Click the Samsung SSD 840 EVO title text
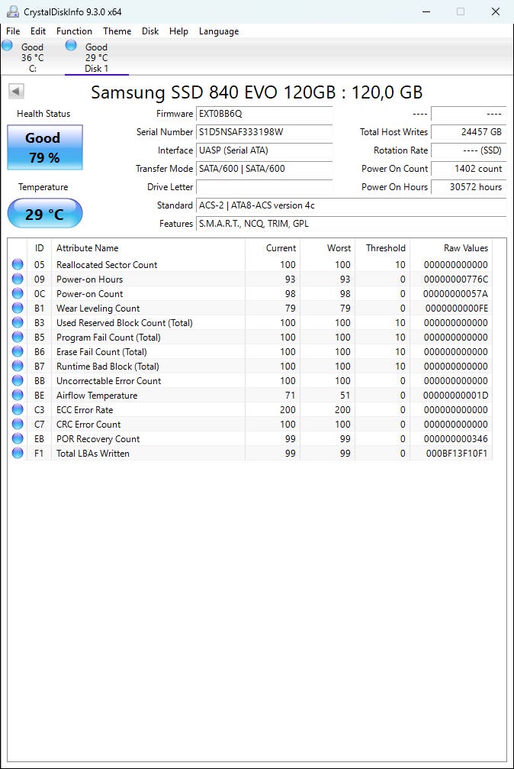 pyautogui.click(x=257, y=92)
